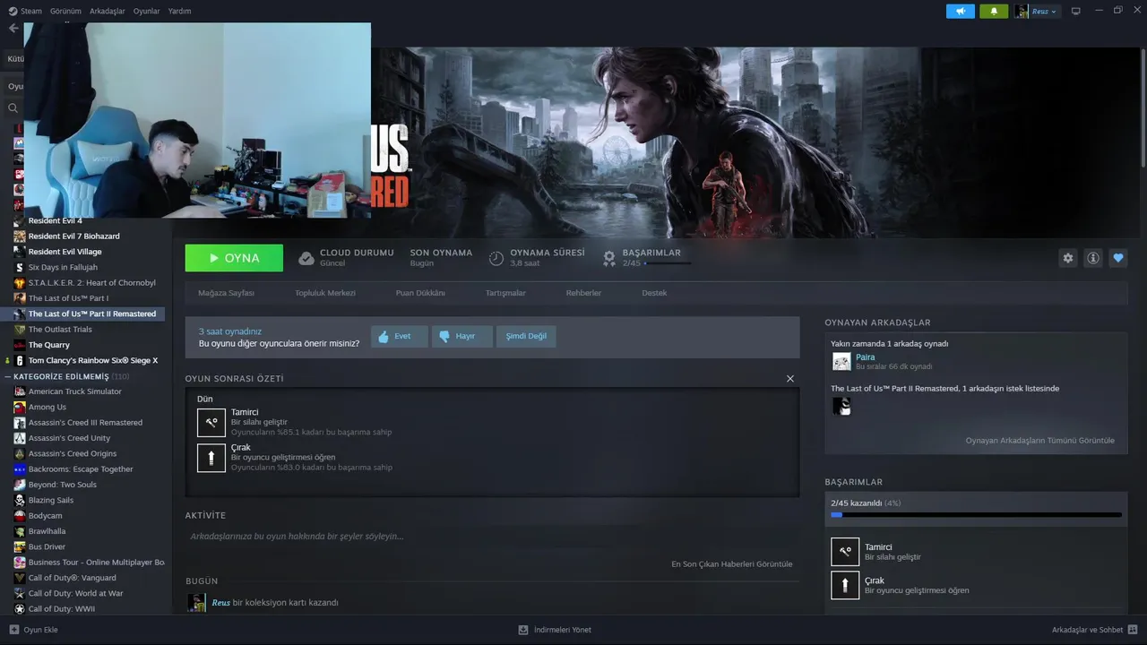Select Bodycam icon in library list
This screenshot has width=1147, height=645.
[20, 516]
